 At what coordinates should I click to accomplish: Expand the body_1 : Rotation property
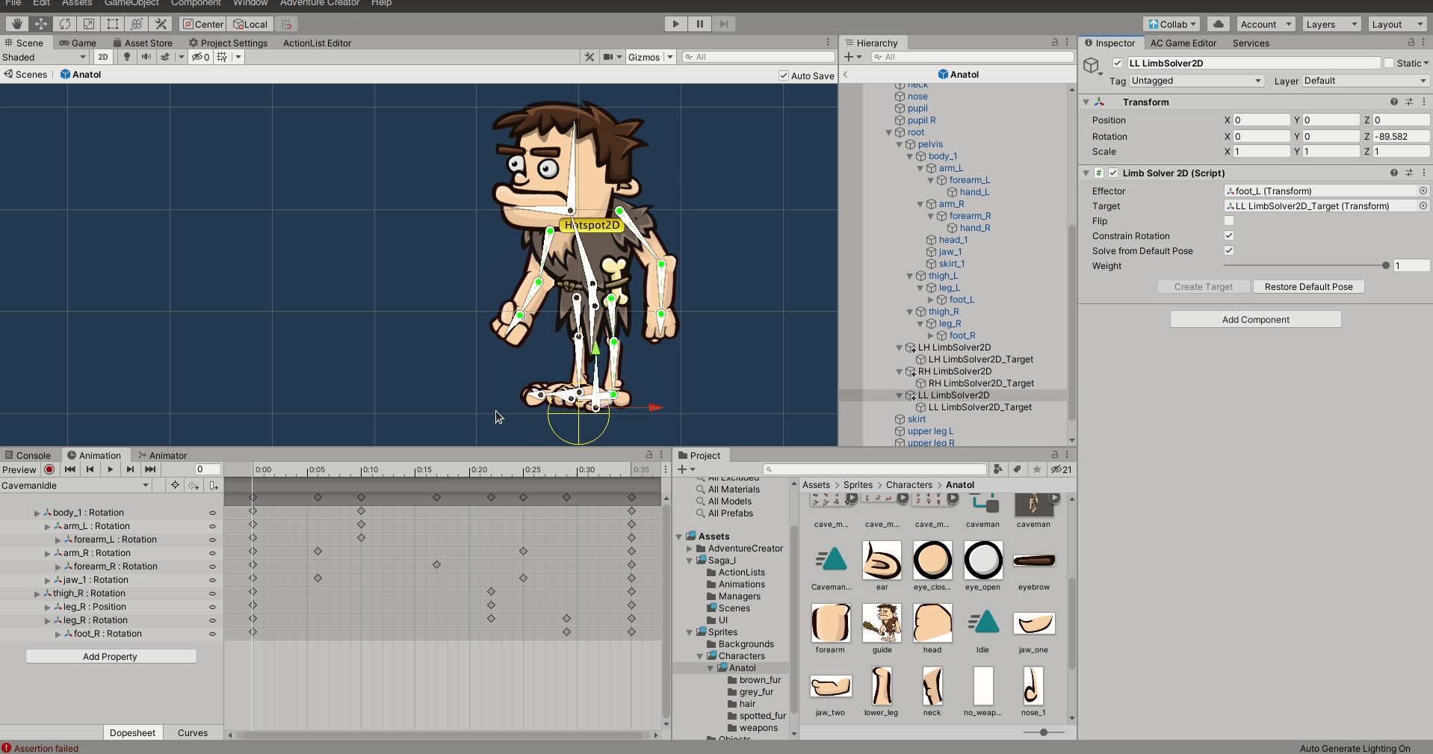(x=37, y=513)
